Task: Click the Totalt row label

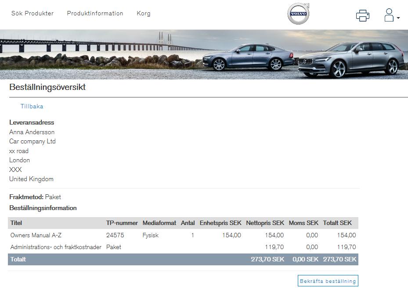Action: pyautogui.click(x=18, y=259)
